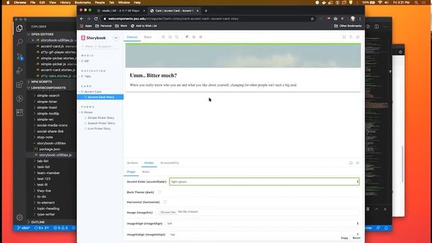This screenshot has width=432, height=243.
Task: Toggle the canvas background icon in Storybook
Action: tap(187, 37)
